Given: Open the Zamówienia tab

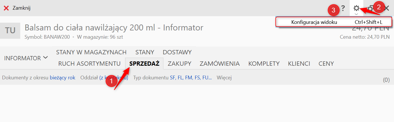Looking at the screenshot, I should click(220, 63).
